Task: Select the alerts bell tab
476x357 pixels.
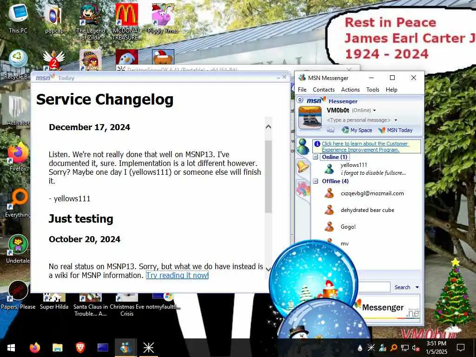Action: tap(303, 167)
